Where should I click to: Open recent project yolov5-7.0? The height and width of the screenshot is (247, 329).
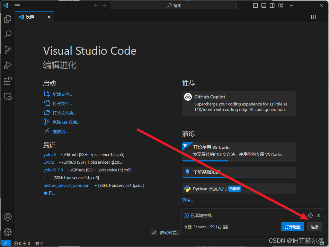pyautogui.click(x=53, y=170)
